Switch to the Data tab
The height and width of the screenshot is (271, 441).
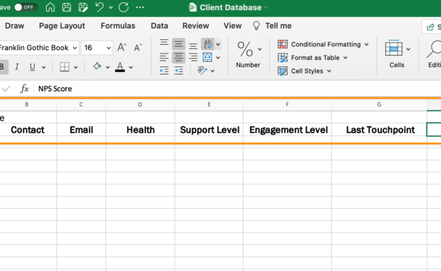[159, 26]
